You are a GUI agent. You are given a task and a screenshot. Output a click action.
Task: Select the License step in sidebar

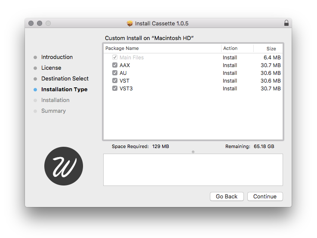pyautogui.click(x=51, y=68)
